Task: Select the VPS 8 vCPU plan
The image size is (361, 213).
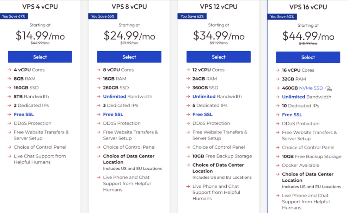Action: pos(129,57)
